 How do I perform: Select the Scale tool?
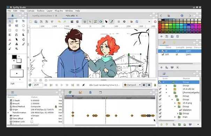23,21
